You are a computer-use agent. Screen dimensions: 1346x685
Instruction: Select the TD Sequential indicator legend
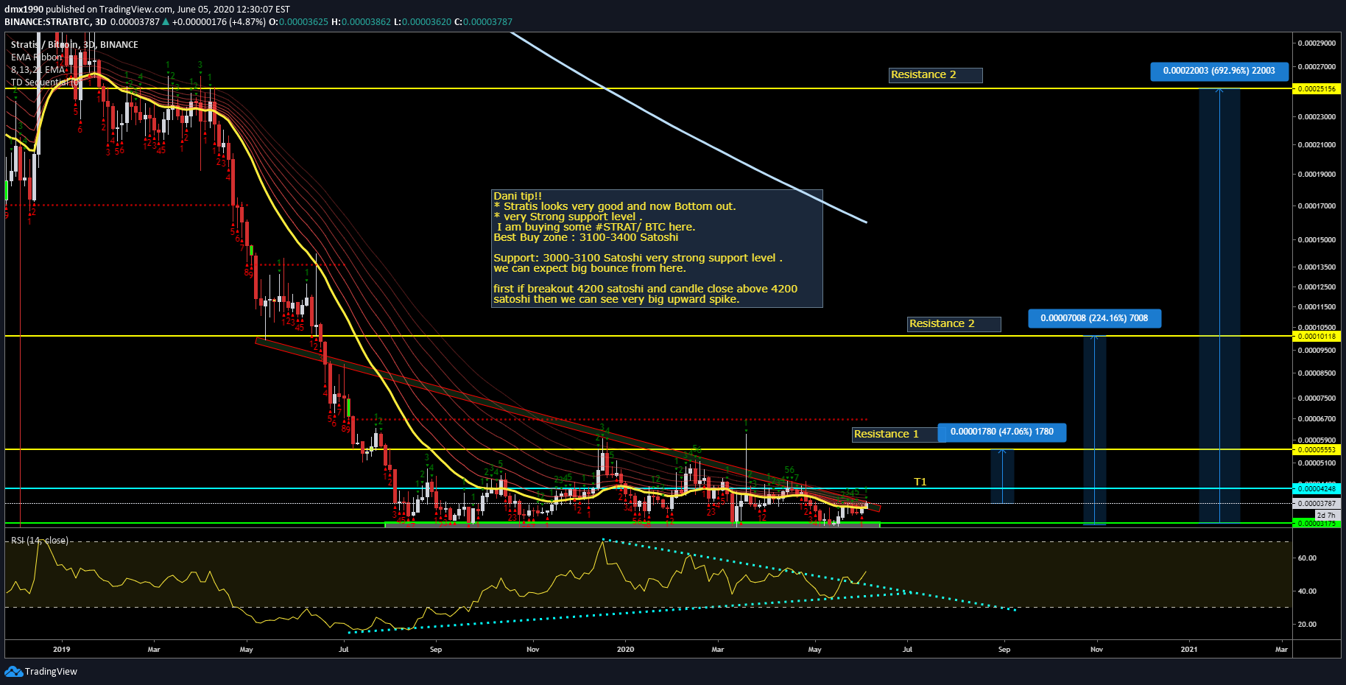pyautogui.click(x=44, y=82)
